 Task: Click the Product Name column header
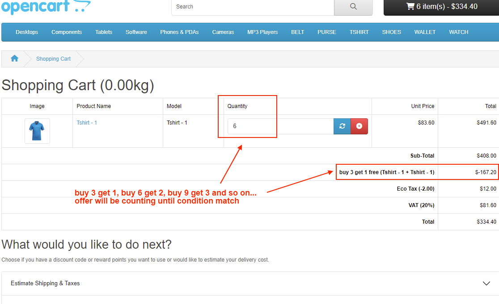pyautogui.click(x=93, y=106)
